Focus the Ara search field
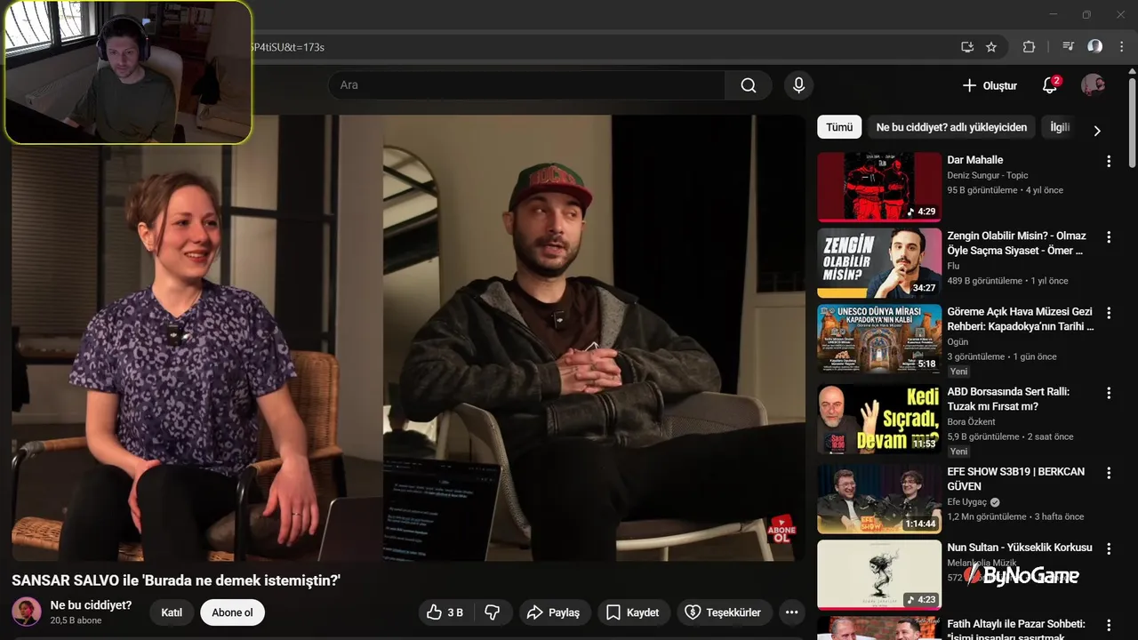1138x640 pixels. tap(526, 85)
